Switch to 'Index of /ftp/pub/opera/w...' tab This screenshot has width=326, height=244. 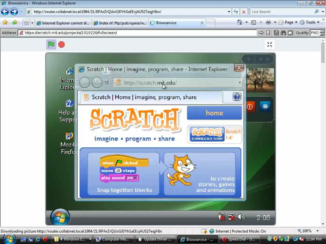tap(120, 23)
